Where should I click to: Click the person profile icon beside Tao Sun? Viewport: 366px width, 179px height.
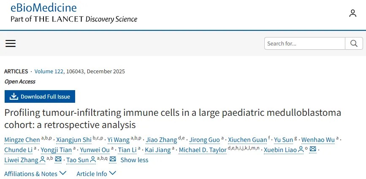click(93, 160)
